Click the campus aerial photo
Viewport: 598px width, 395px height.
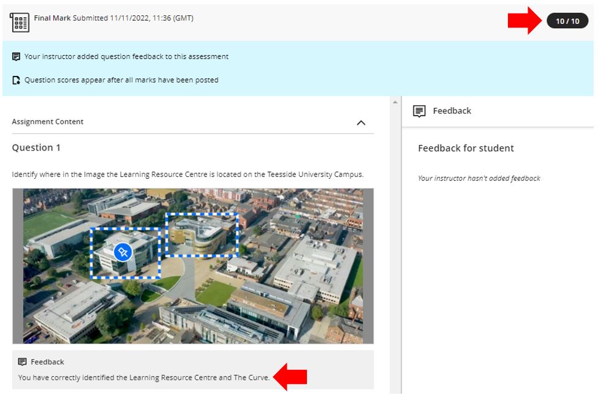click(193, 266)
